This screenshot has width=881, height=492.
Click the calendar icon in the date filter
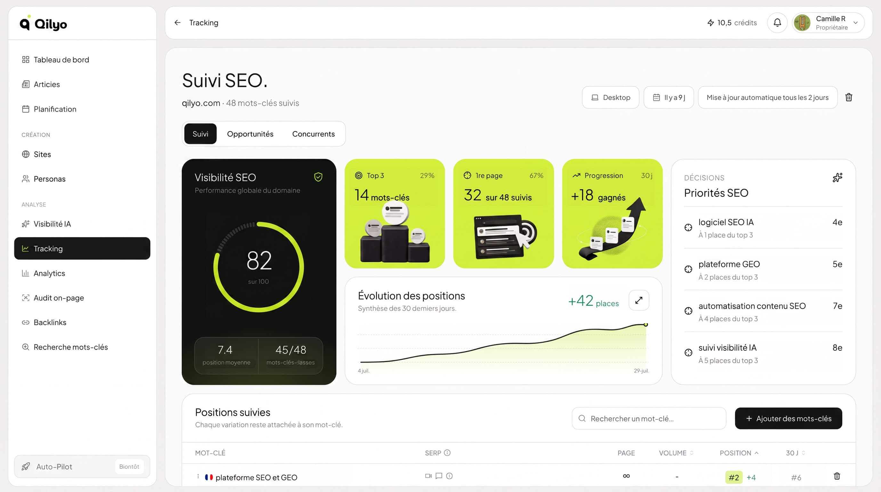pos(656,97)
